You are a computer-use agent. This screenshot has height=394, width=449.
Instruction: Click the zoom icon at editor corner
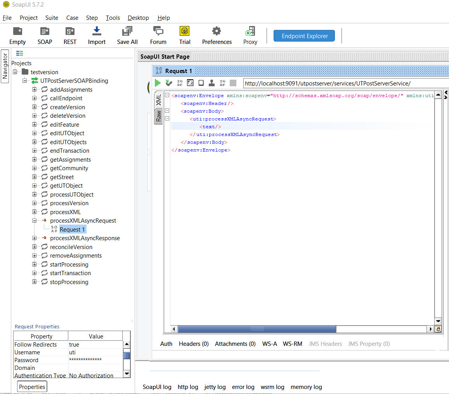click(x=438, y=329)
